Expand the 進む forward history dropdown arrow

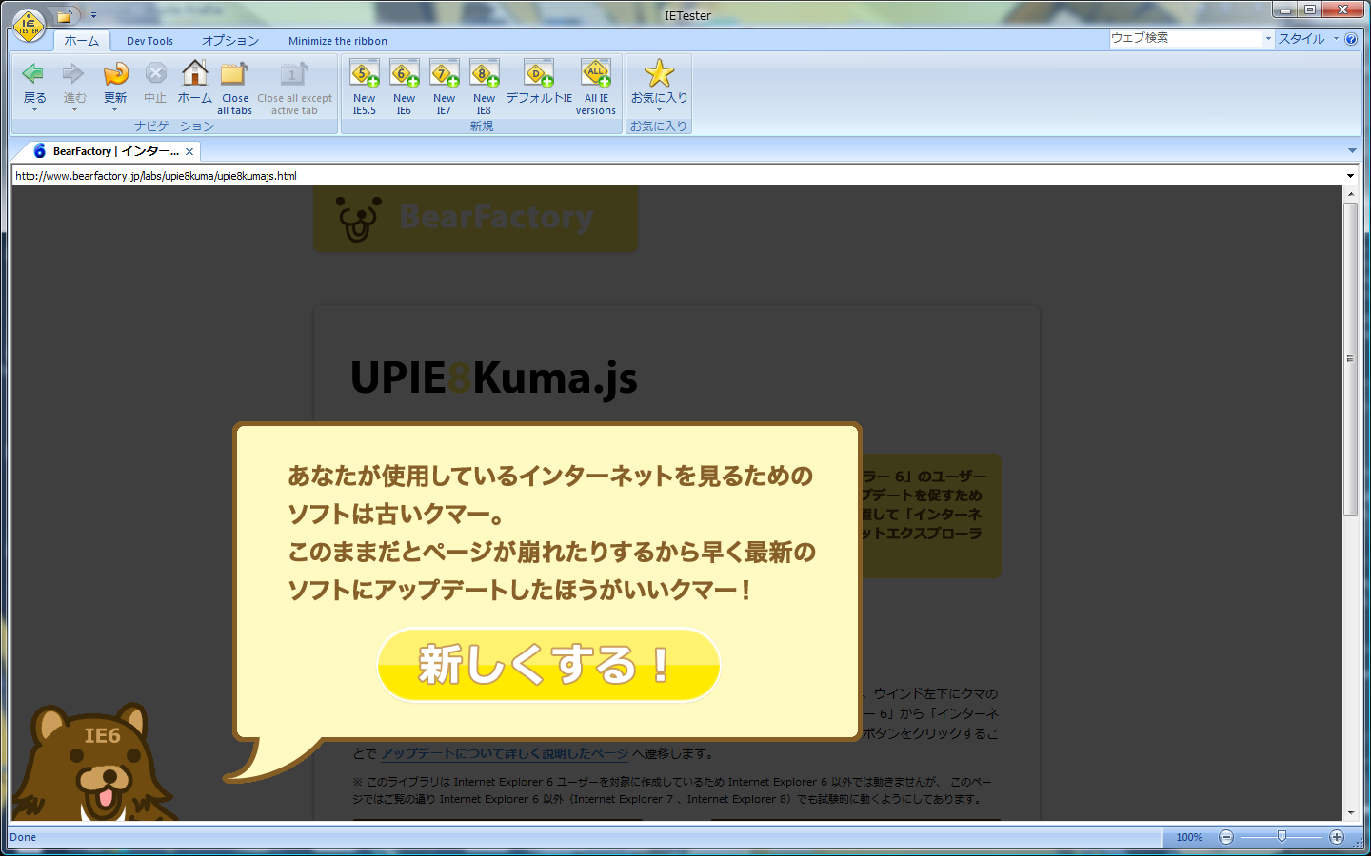(x=74, y=110)
